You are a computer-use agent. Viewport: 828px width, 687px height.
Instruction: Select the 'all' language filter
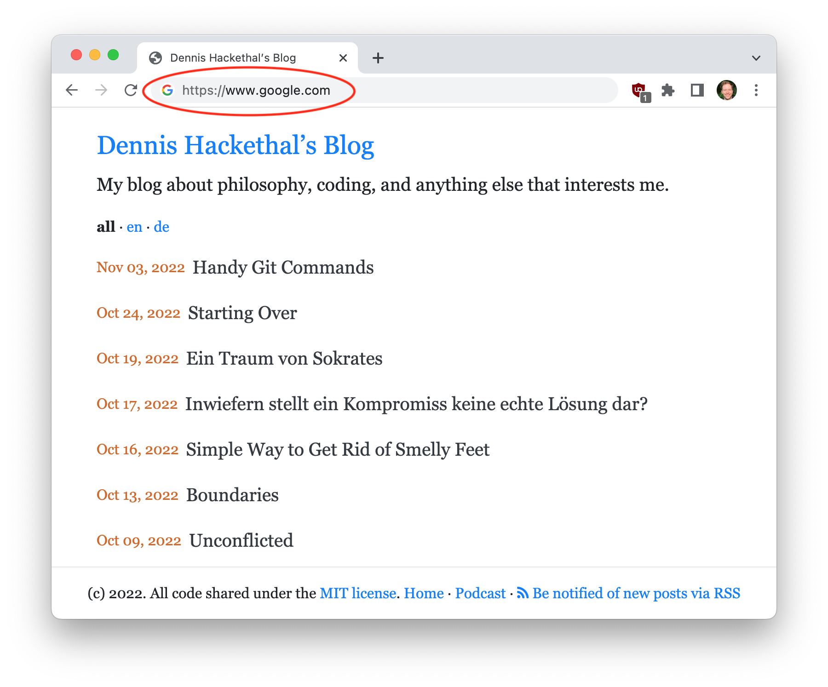tap(106, 227)
